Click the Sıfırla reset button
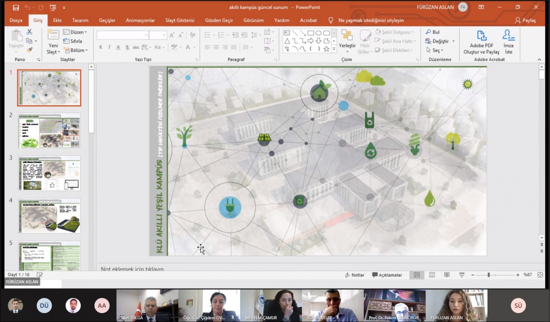The height and width of the screenshot is (322, 550). tap(72, 41)
